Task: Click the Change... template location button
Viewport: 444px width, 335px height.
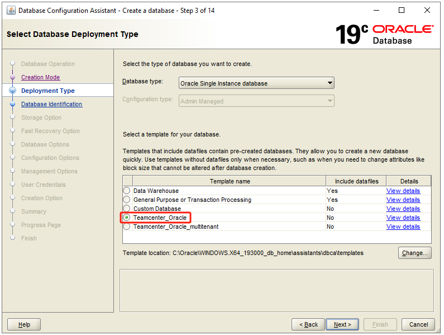Action: [x=415, y=253]
